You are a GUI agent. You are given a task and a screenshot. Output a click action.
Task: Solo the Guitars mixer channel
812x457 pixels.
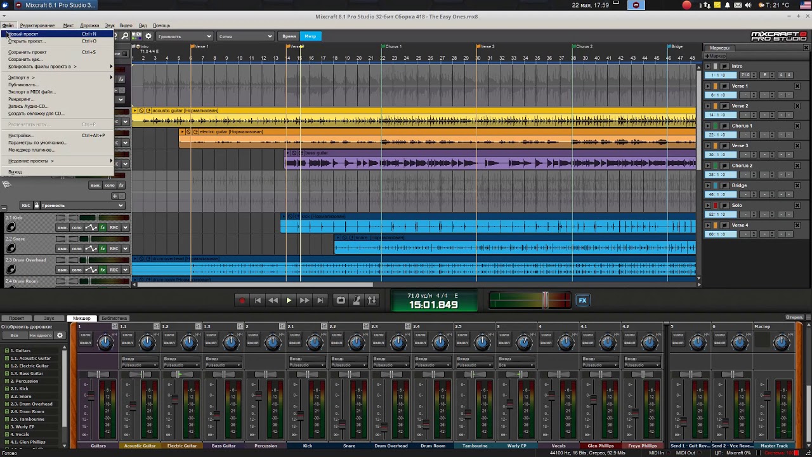[85, 334]
